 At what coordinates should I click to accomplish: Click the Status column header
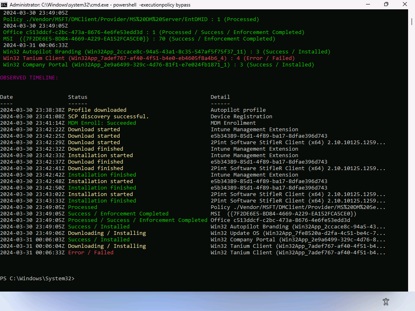coord(77,97)
